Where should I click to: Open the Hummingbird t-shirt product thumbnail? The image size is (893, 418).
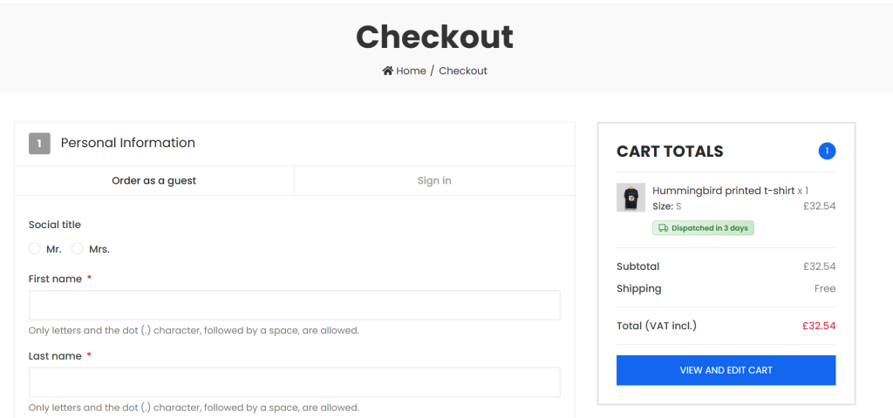[631, 198]
